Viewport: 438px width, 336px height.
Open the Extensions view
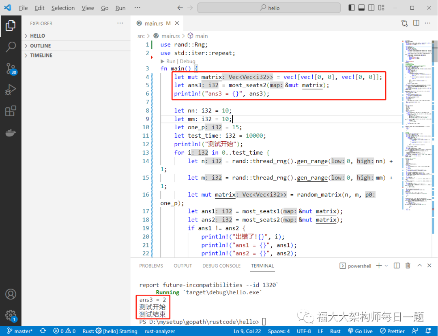[11, 111]
